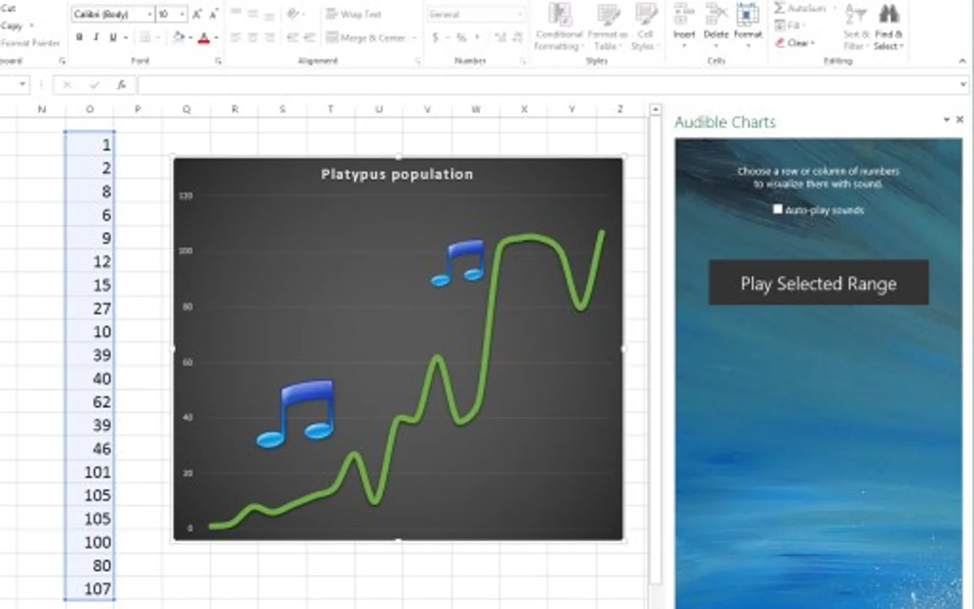
Task: Click the vertical scrollbar up arrow
Action: tap(655, 110)
